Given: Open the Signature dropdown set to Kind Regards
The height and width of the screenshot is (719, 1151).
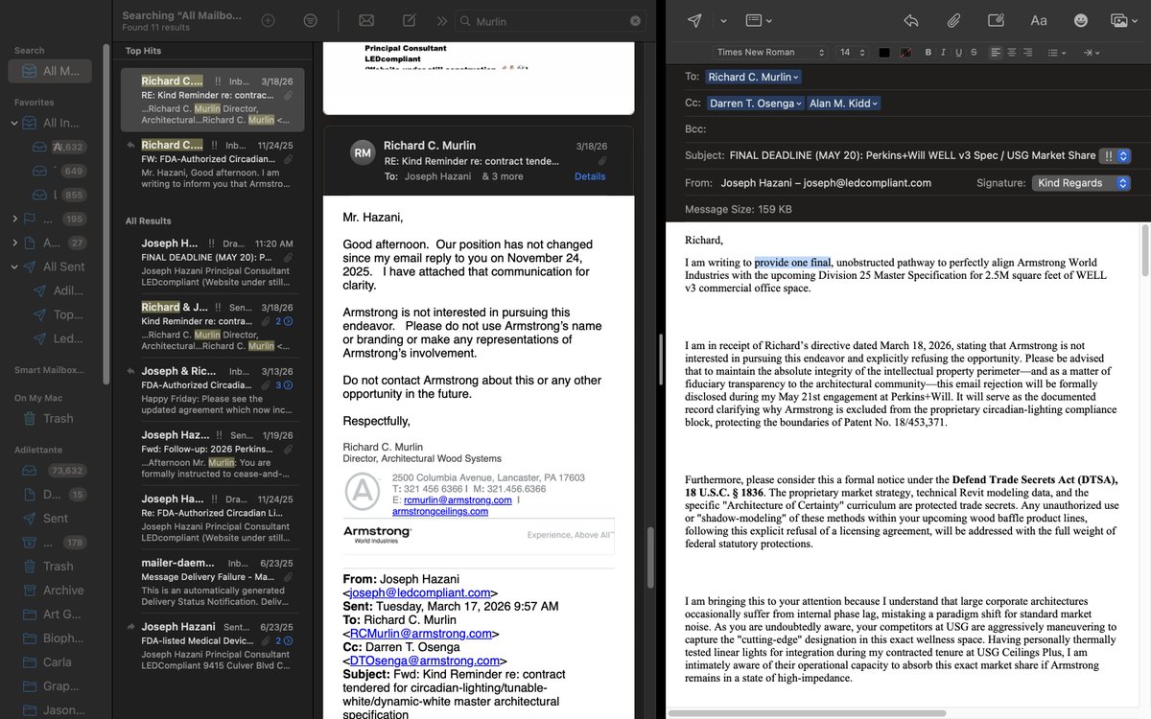Looking at the screenshot, I should coord(1082,182).
